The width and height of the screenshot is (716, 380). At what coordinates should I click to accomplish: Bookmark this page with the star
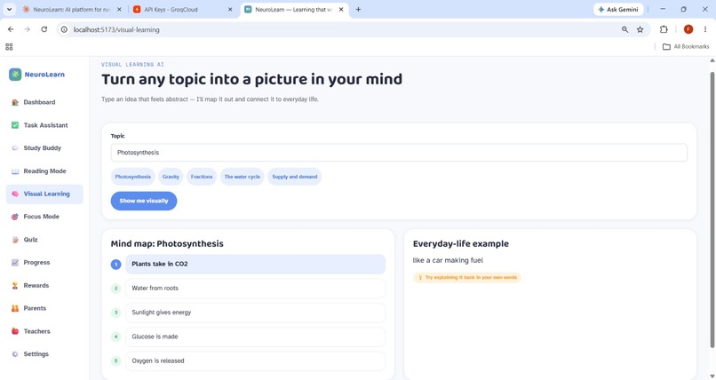click(x=640, y=29)
